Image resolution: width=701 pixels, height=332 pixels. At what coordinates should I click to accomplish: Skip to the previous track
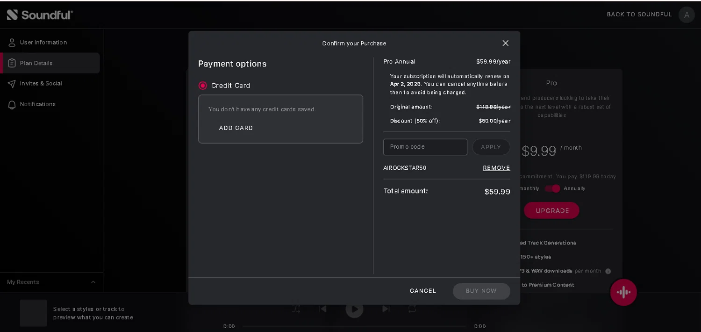322,309
